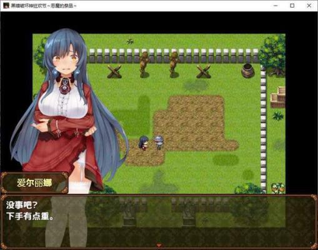Click the large tree in the corner

pyautogui.click(x=272, y=54)
